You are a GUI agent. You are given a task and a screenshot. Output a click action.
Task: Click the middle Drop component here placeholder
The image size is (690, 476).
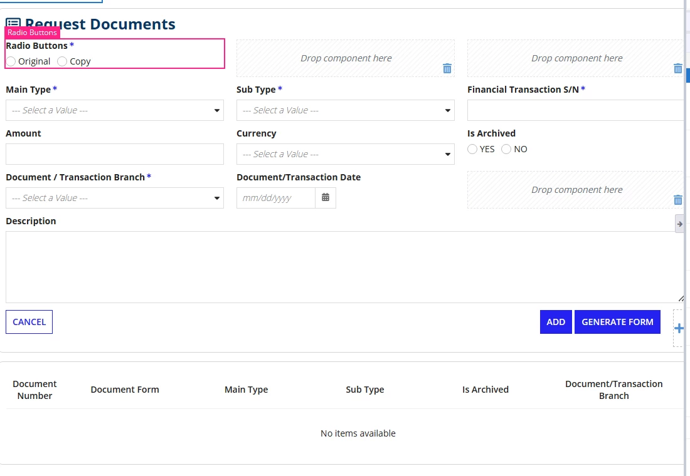346,58
